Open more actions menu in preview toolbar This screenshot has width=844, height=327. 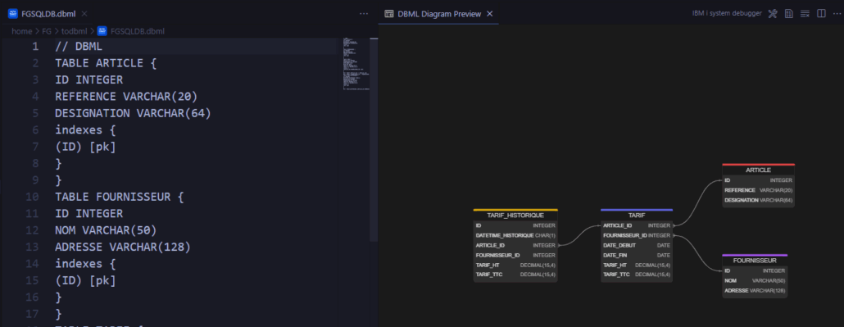point(837,13)
